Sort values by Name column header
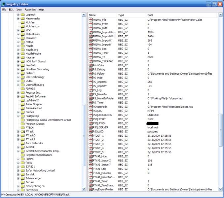224x198 pixels. [102, 15]
